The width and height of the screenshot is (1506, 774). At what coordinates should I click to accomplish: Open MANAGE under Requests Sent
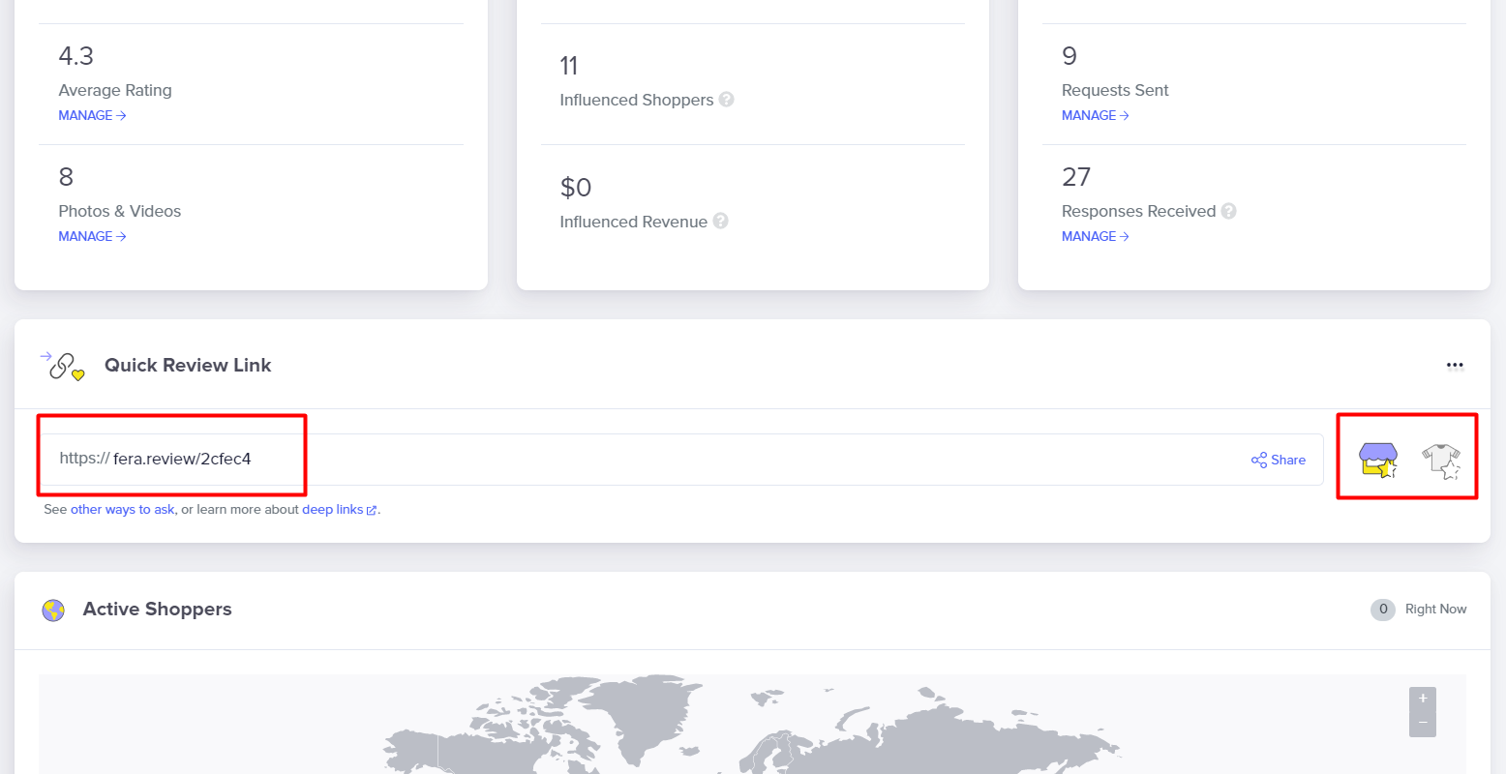pyautogui.click(x=1095, y=115)
